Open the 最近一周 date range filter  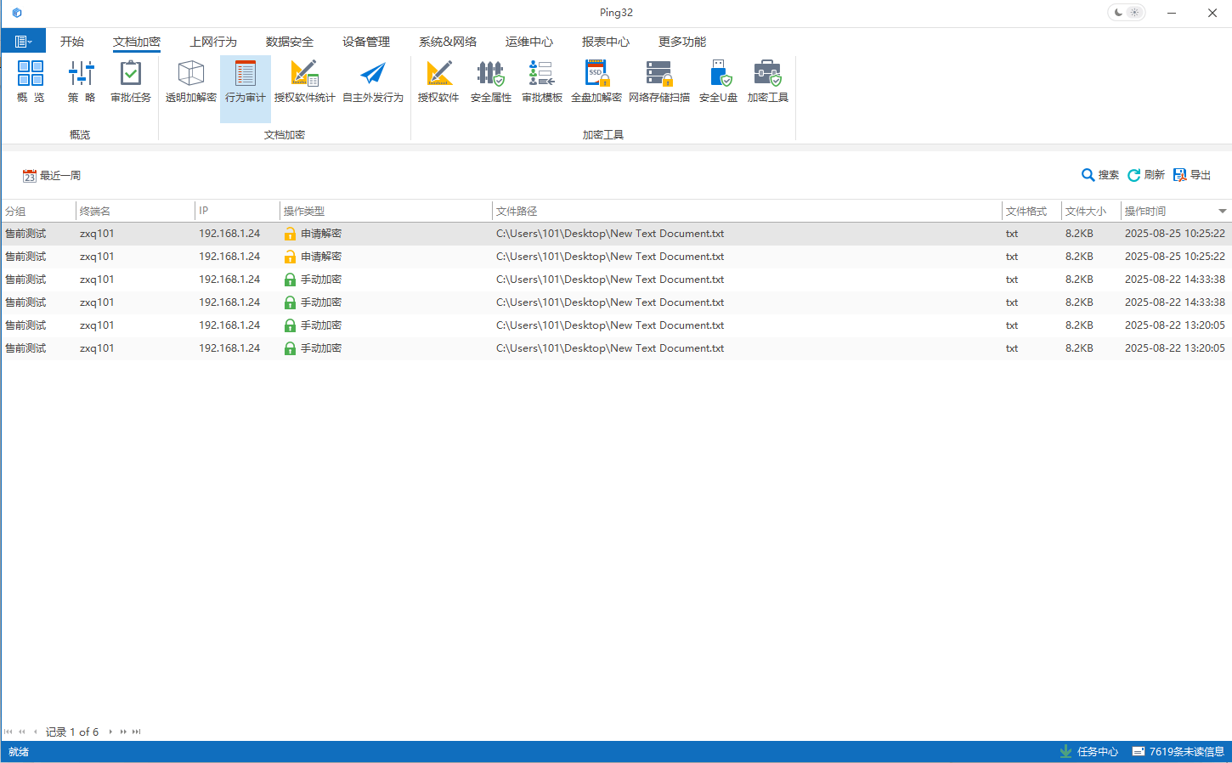click(x=52, y=176)
